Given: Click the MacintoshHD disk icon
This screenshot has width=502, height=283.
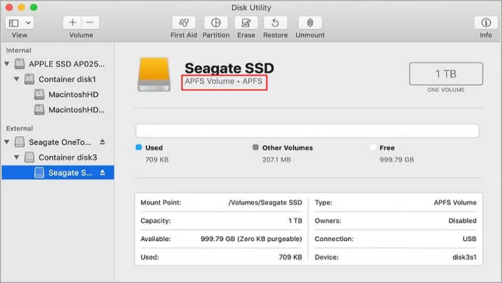Looking at the screenshot, I should click(39, 94).
